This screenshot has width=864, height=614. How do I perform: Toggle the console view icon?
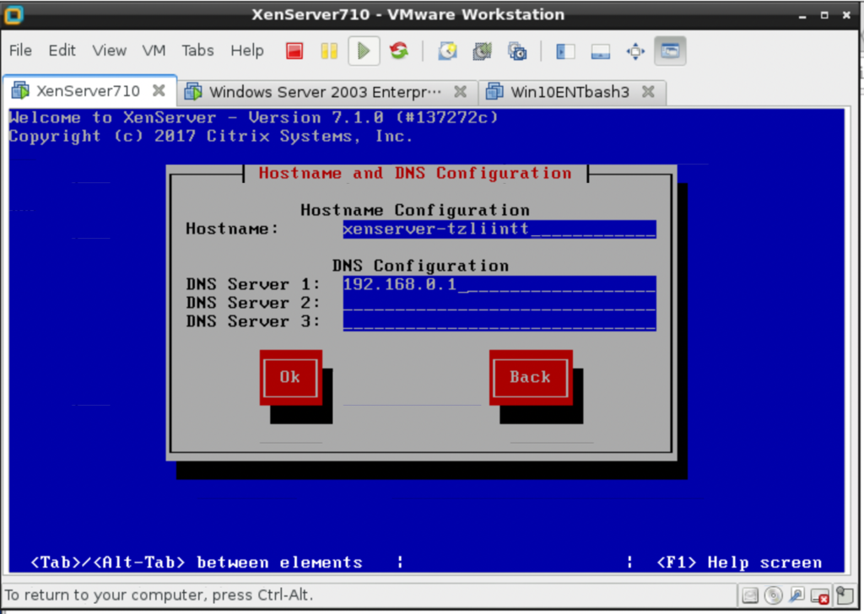coord(670,51)
